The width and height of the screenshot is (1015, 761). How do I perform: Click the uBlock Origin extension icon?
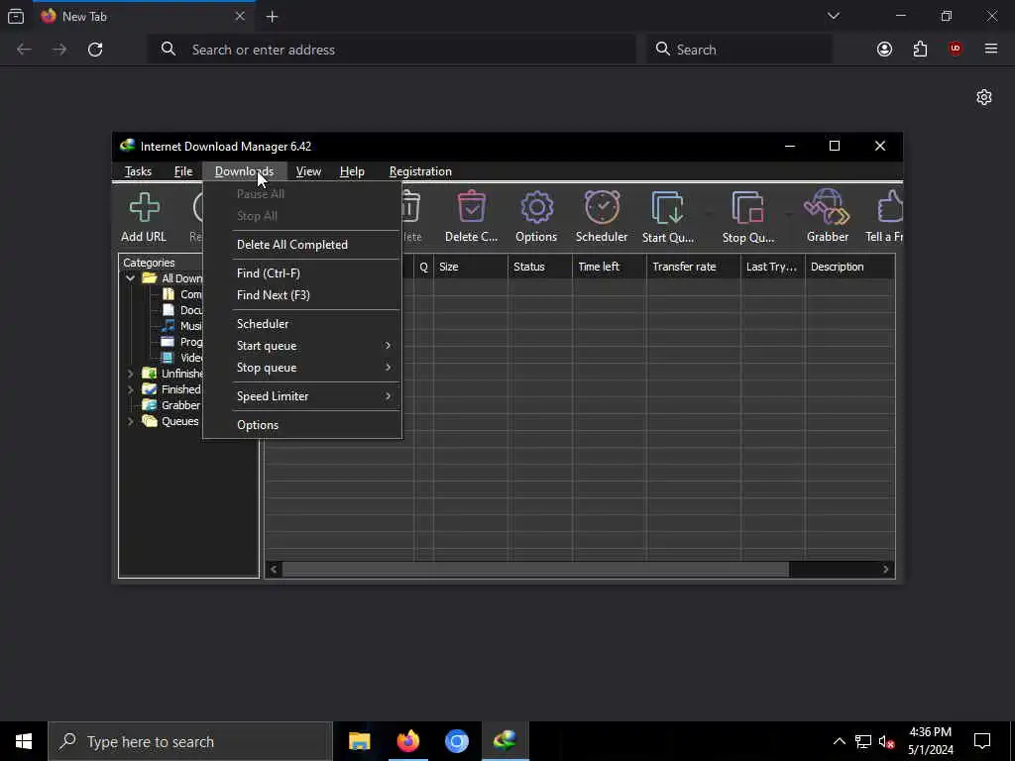(955, 50)
